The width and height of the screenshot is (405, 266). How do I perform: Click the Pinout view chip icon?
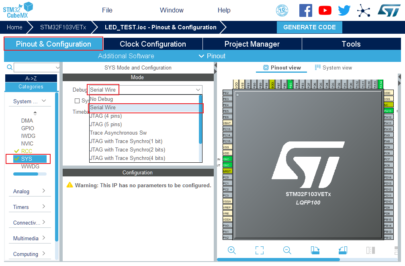click(266, 68)
